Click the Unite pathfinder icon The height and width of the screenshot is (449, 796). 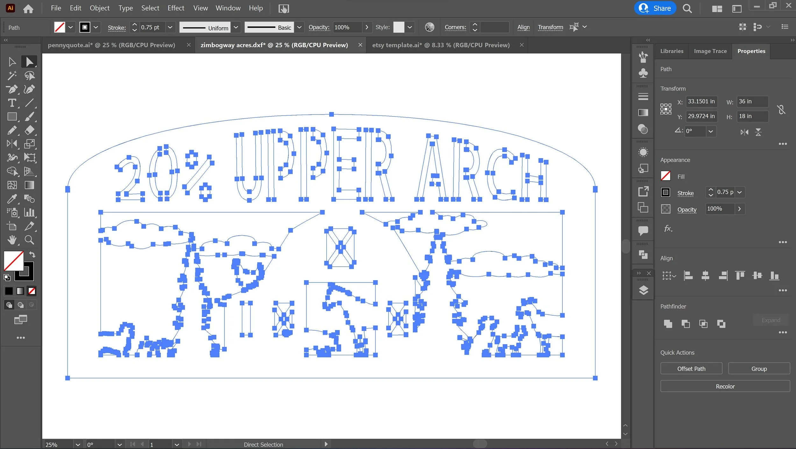click(x=668, y=324)
